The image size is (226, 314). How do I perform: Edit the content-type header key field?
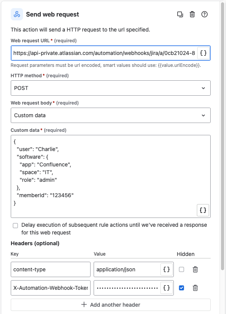(x=51, y=269)
